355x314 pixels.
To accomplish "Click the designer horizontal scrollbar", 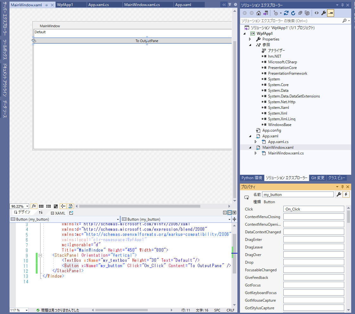I will click(139, 206).
